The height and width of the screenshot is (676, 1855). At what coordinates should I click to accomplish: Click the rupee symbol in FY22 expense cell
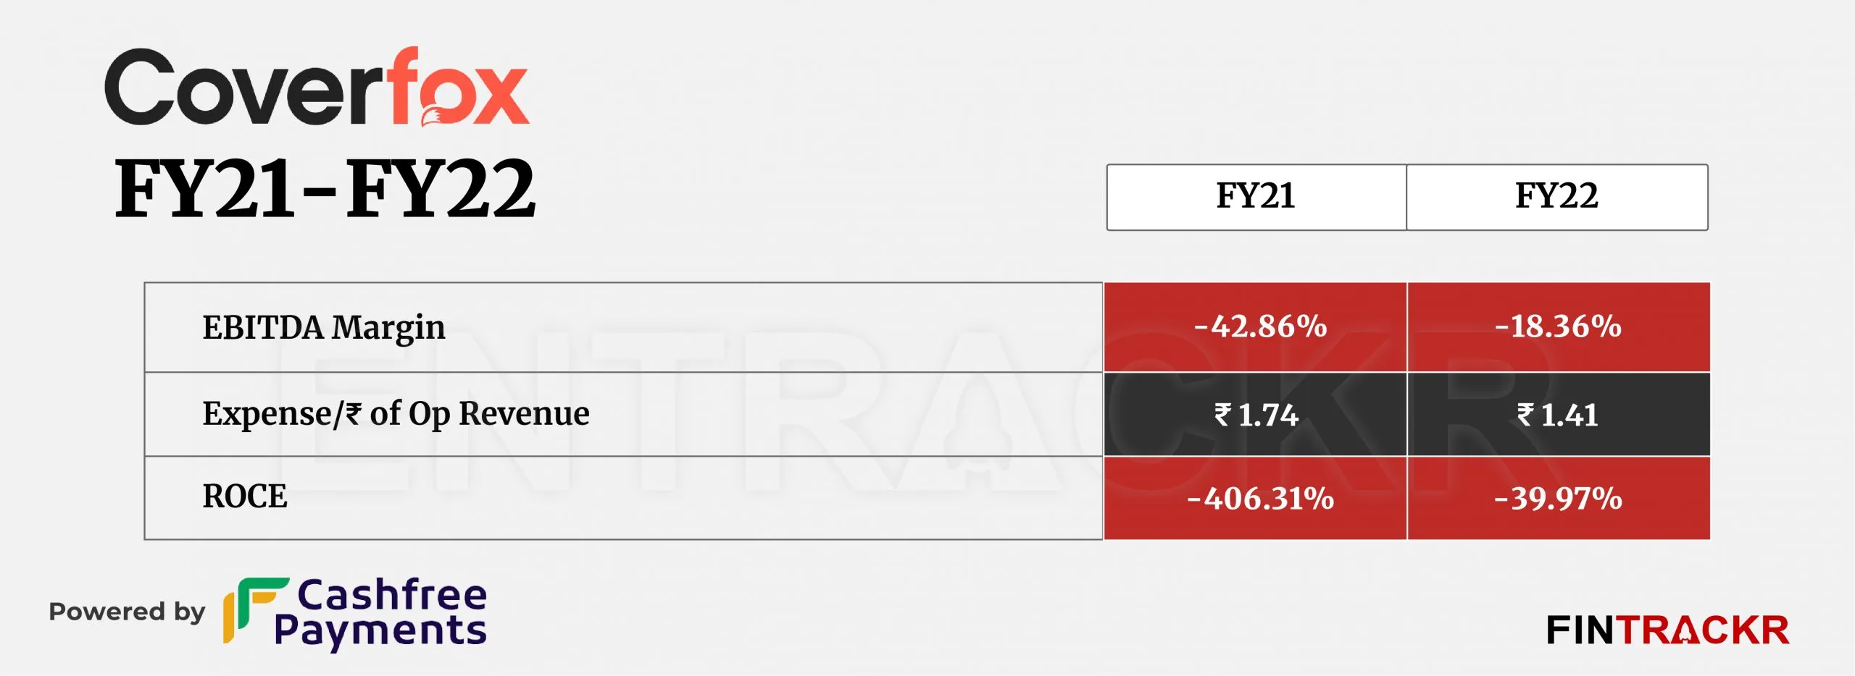pyautogui.click(x=1525, y=415)
